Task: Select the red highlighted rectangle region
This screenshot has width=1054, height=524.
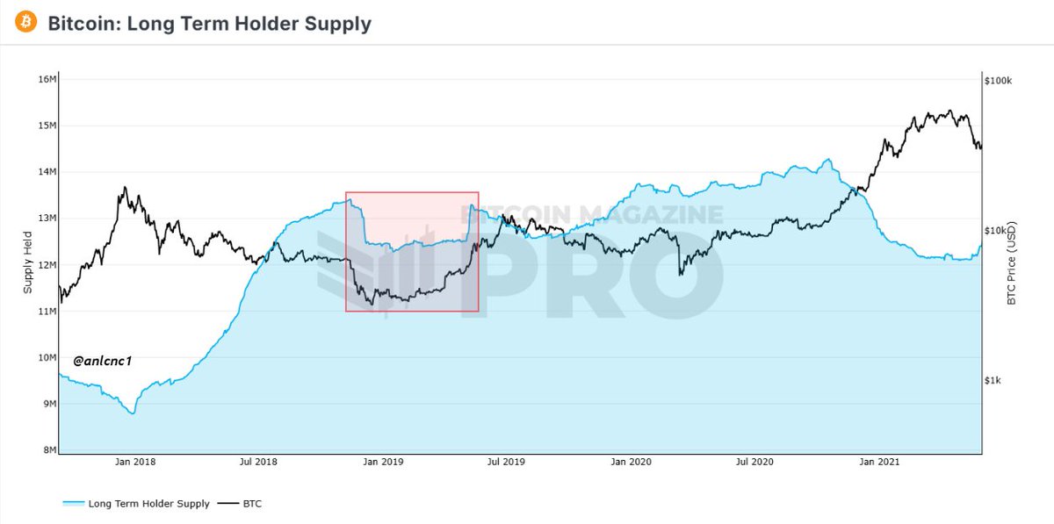Action: click(412, 251)
